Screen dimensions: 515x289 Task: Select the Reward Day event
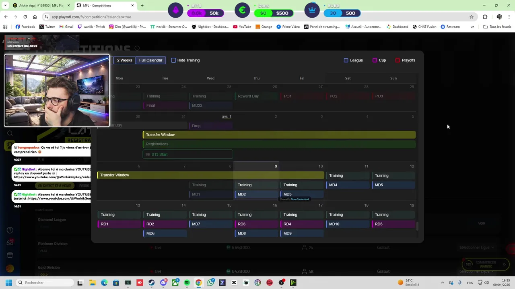[x=256, y=96]
